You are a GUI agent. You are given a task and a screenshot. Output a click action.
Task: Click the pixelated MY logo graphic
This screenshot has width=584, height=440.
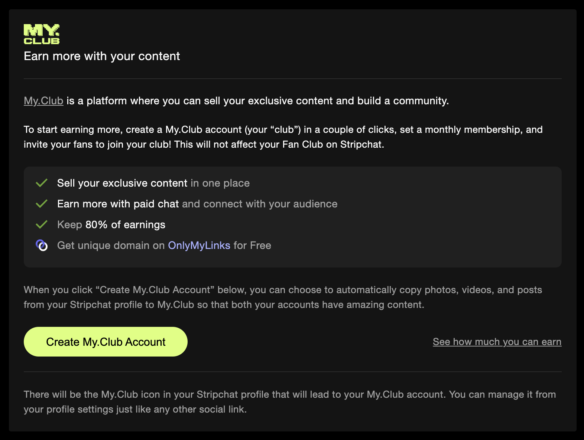[x=42, y=30]
